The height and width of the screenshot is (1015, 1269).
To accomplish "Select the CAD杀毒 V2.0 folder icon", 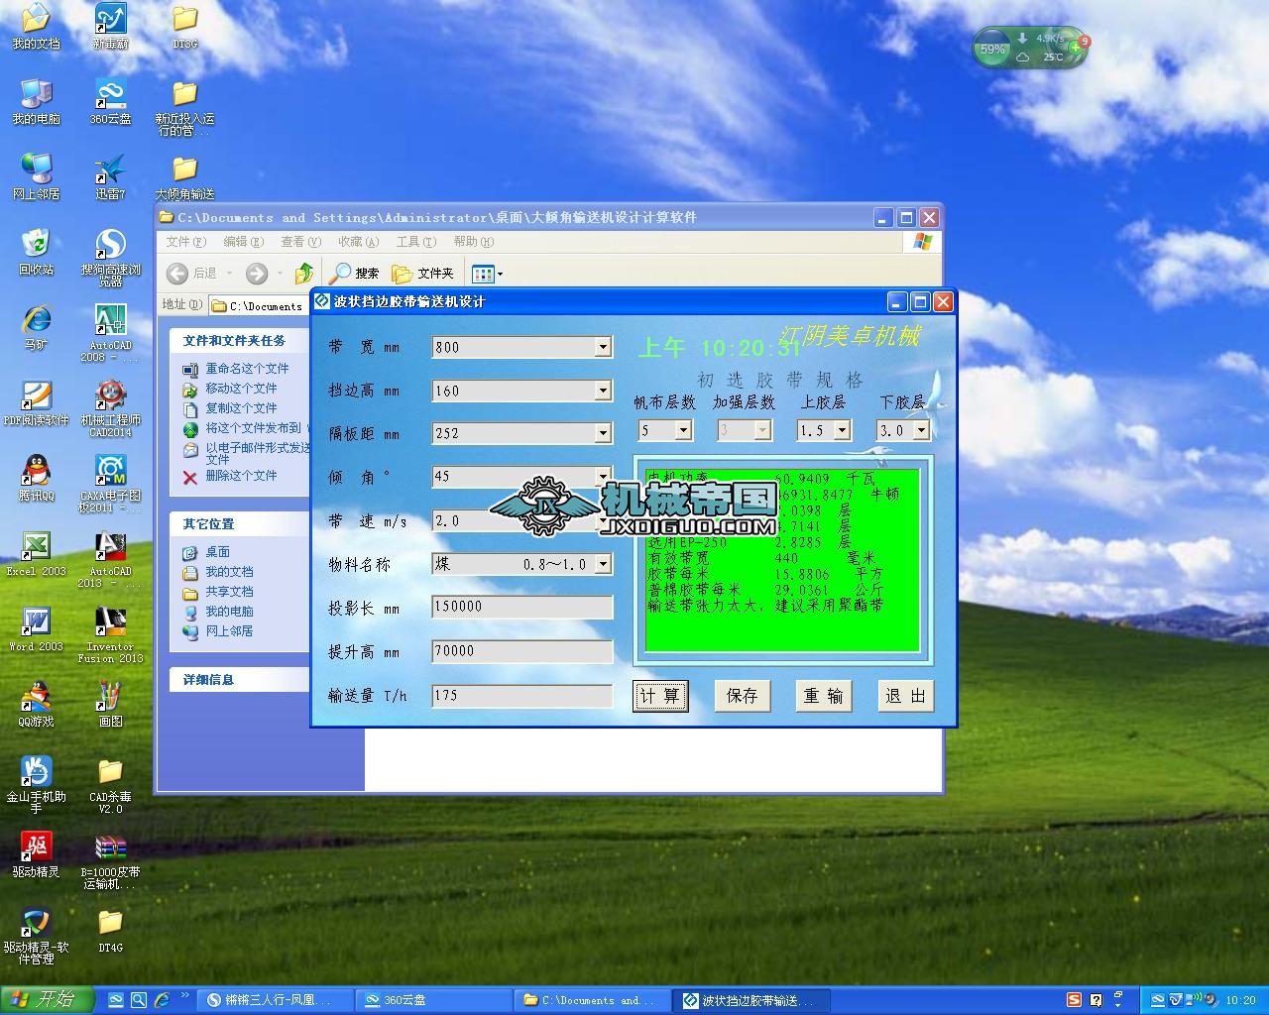I will tap(110, 785).
